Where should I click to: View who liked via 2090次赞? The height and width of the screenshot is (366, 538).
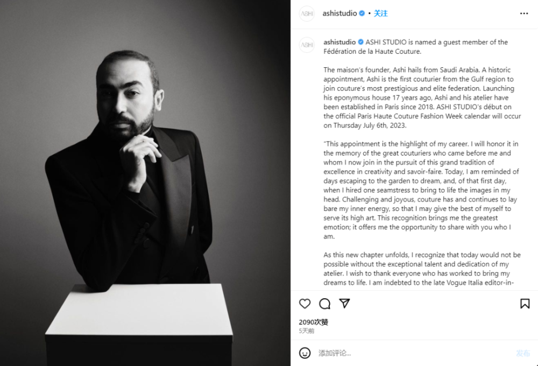click(313, 322)
